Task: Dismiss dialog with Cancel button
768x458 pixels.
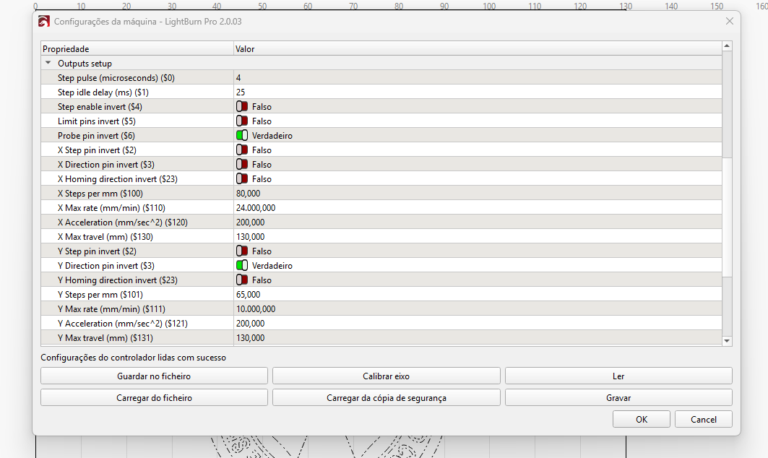Action: pyautogui.click(x=704, y=419)
